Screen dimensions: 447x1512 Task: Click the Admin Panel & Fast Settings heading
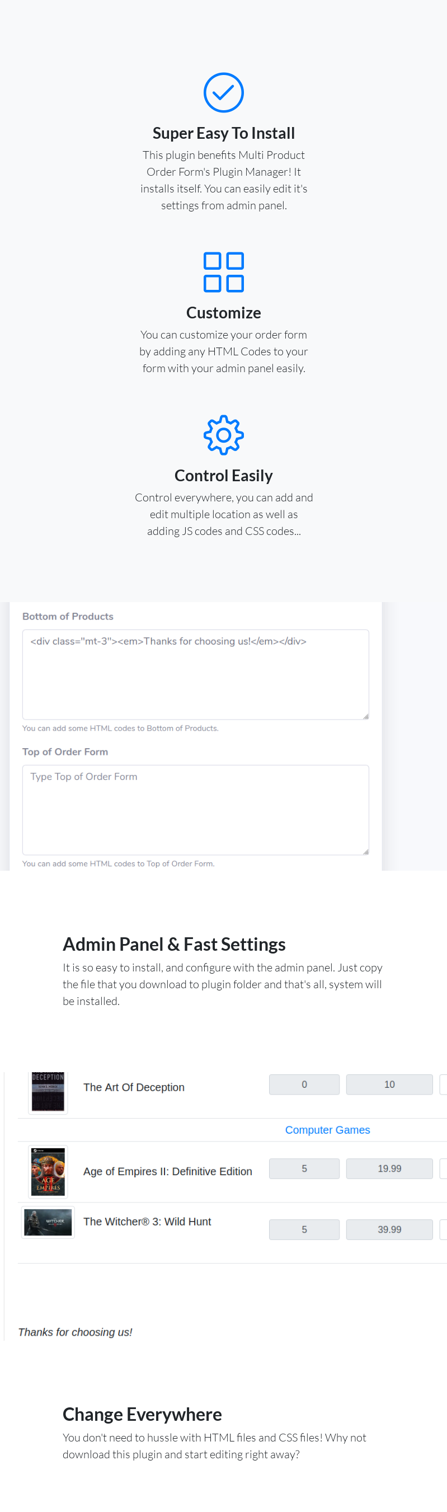pos(174,944)
